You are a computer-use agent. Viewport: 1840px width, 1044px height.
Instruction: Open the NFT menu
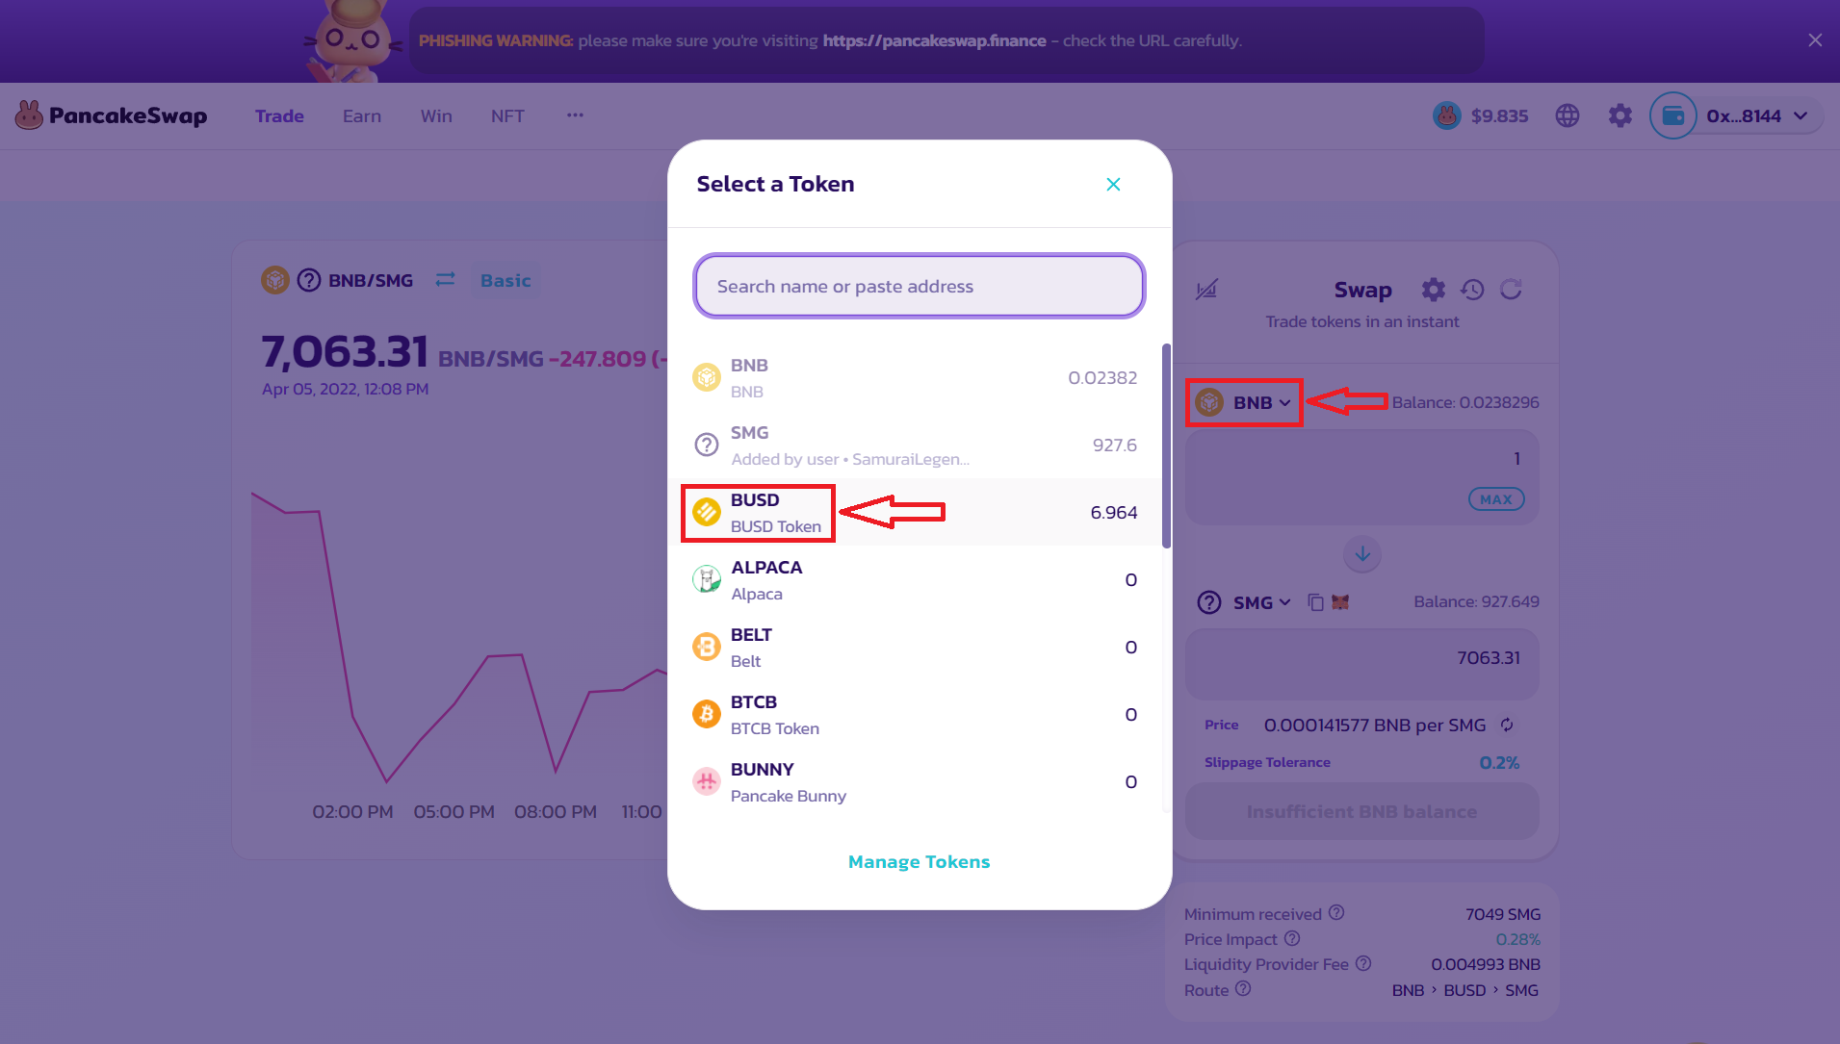pos(507,115)
